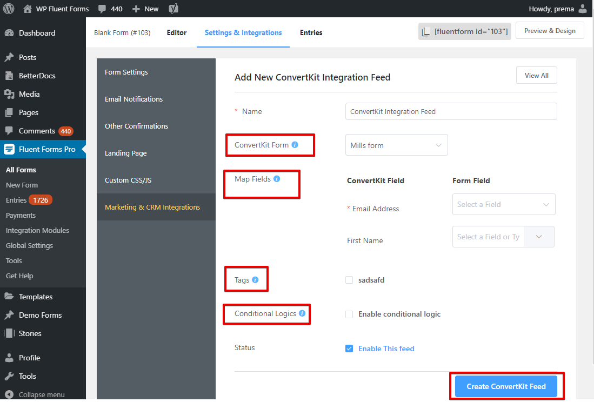
Task: Click the Preview & Design button
Action: click(x=550, y=31)
